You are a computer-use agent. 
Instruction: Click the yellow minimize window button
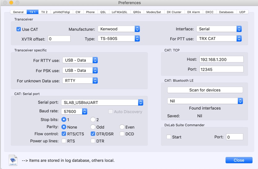[x=11, y=3]
